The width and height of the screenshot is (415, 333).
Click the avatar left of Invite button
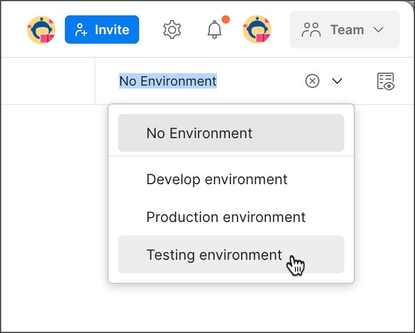tap(41, 30)
